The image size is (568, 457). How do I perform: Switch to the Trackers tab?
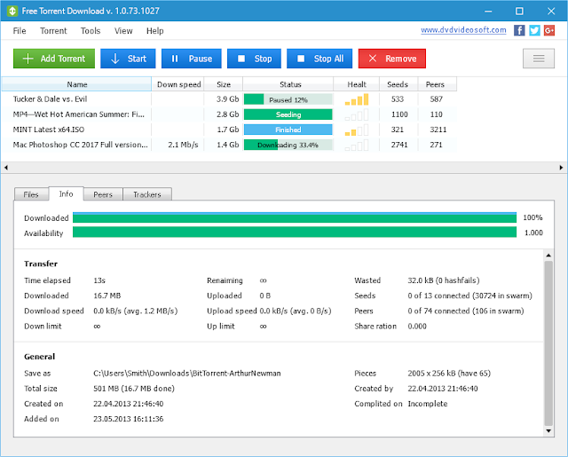pos(147,194)
